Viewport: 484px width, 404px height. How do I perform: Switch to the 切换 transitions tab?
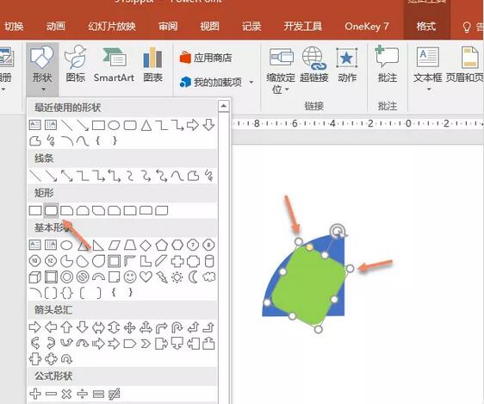tap(14, 26)
